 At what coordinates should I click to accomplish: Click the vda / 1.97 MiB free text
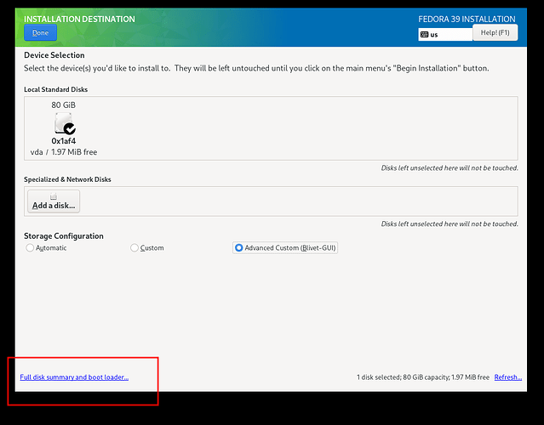(x=64, y=152)
